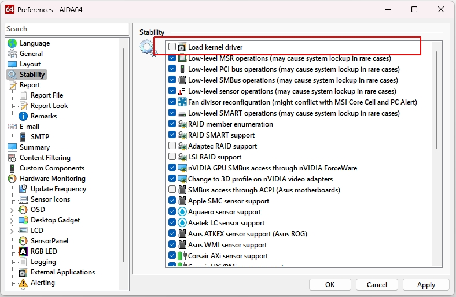The image size is (456, 297).
Task: Click the Remarks info icon
Action: pyautogui.click(x=23, y=116)
